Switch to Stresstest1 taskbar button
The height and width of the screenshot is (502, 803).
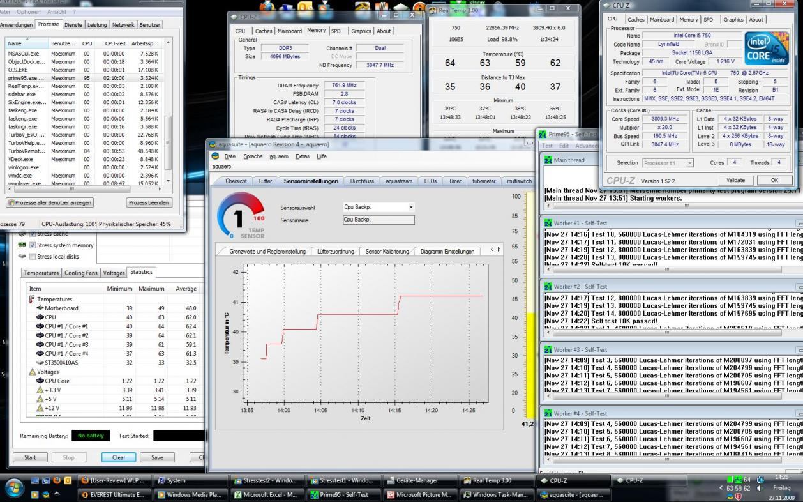click(343, 480)
